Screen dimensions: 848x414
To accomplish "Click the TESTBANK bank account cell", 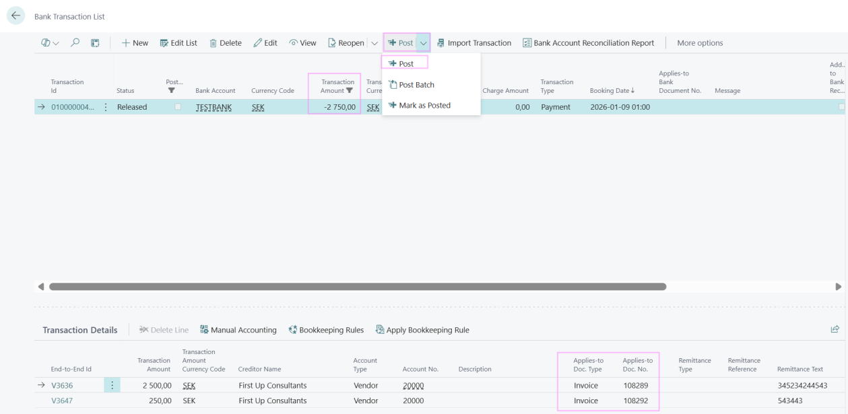I will (x=214, y=107).
